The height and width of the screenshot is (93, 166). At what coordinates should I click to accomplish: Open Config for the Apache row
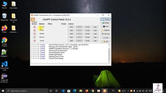pyautogui.click(x=87, y=27)
